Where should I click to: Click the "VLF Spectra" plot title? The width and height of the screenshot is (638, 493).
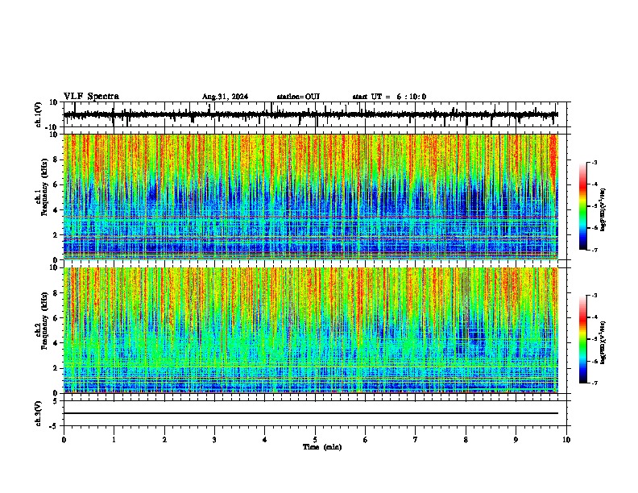(x=91, y=97)
